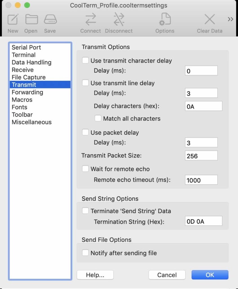Click the New toolbar icon
Screen dimensions: 238x289
(13, 20)
